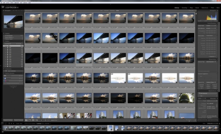
Task: Go back with filmstrip left arrow
Action: [x=11, y=123]
